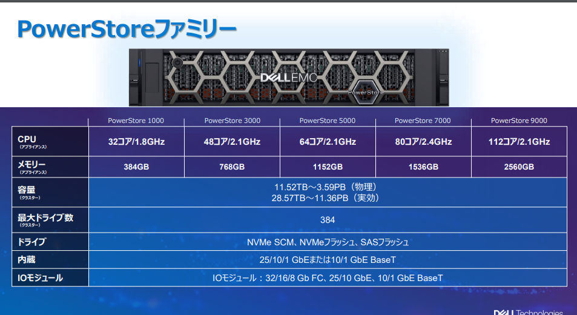The height and width of the screenshot is (315, 577).
Task: Select the PowerStore 1000 column header
Action: coord(136,121)
